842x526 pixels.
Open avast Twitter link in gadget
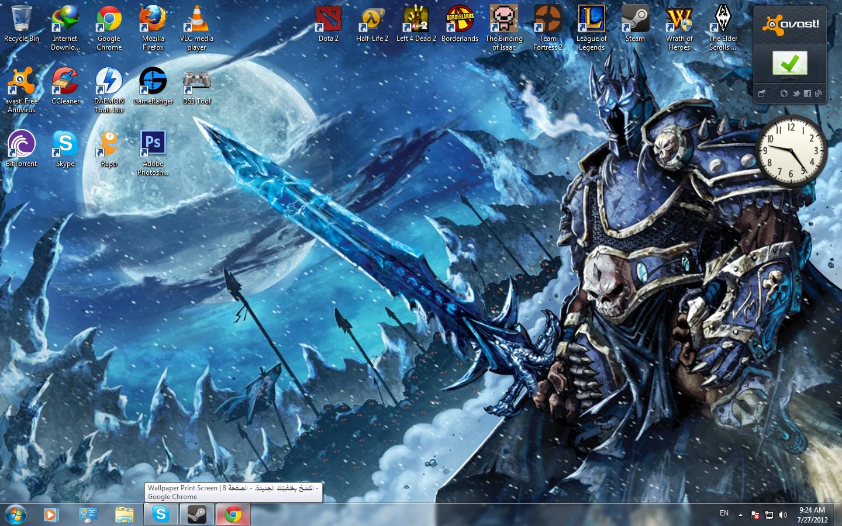pos(796,94)
